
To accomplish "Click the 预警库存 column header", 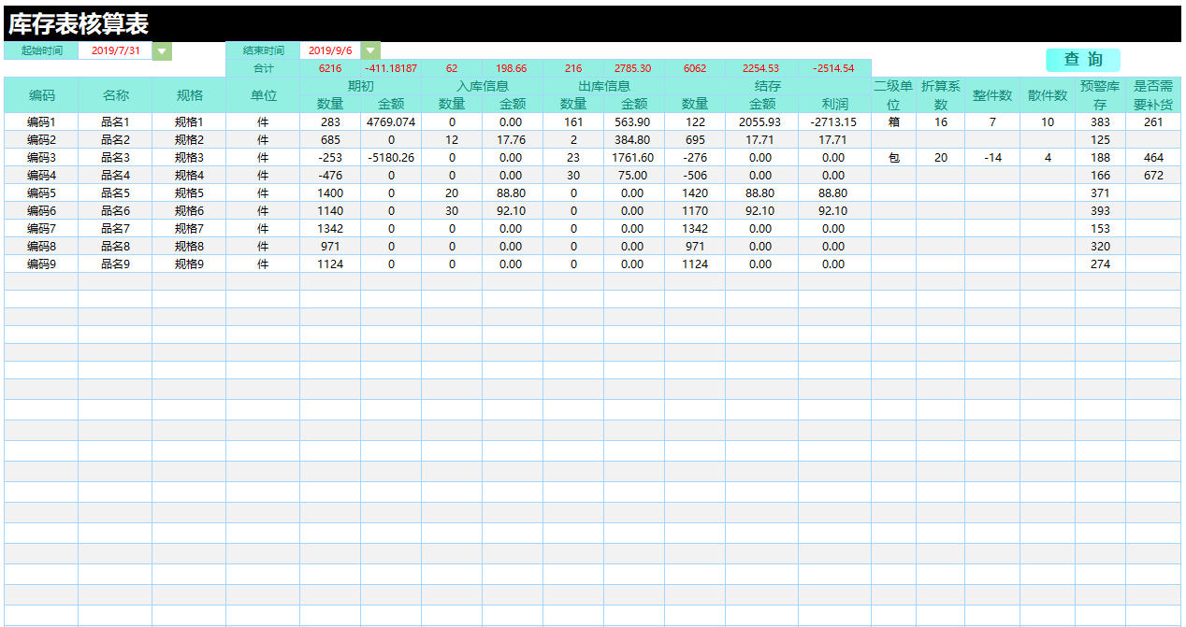I will (1100, 95).
